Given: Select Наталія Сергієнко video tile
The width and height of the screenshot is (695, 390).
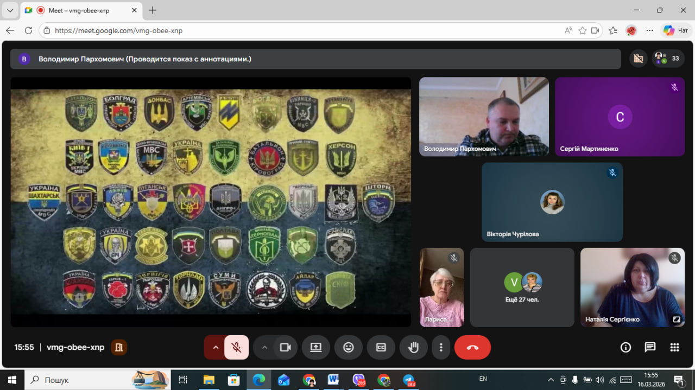Looking at the screenshot, I should [x=633, y=287].
